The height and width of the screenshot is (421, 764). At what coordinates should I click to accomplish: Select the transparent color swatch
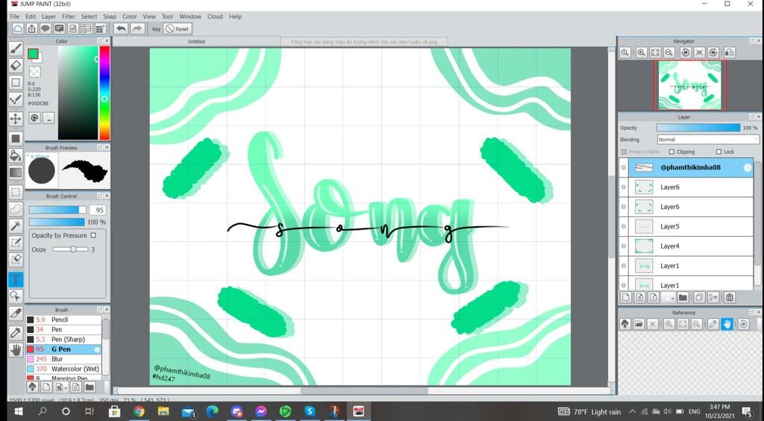click(34, 72)
